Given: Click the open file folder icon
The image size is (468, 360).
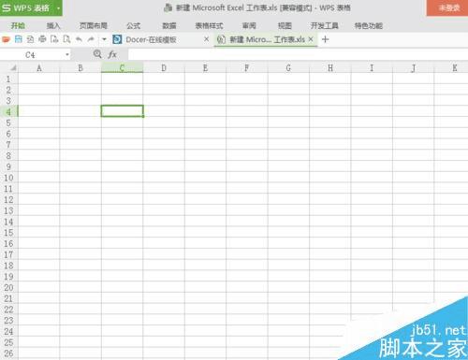Looking at the screenshot, I should pos(6,39).
